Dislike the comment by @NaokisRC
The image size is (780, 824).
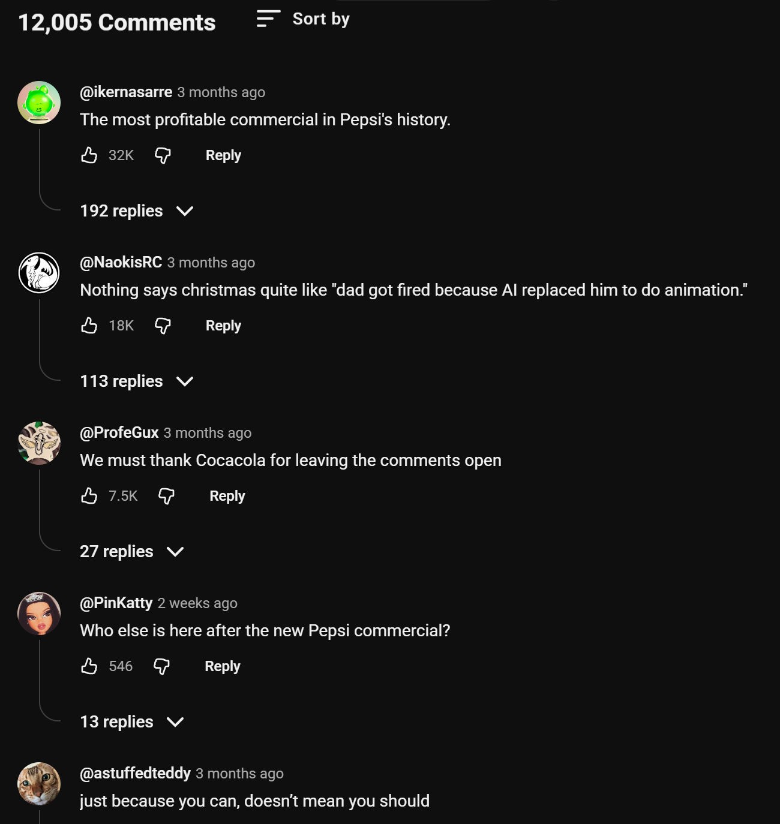tap(163, 326)
